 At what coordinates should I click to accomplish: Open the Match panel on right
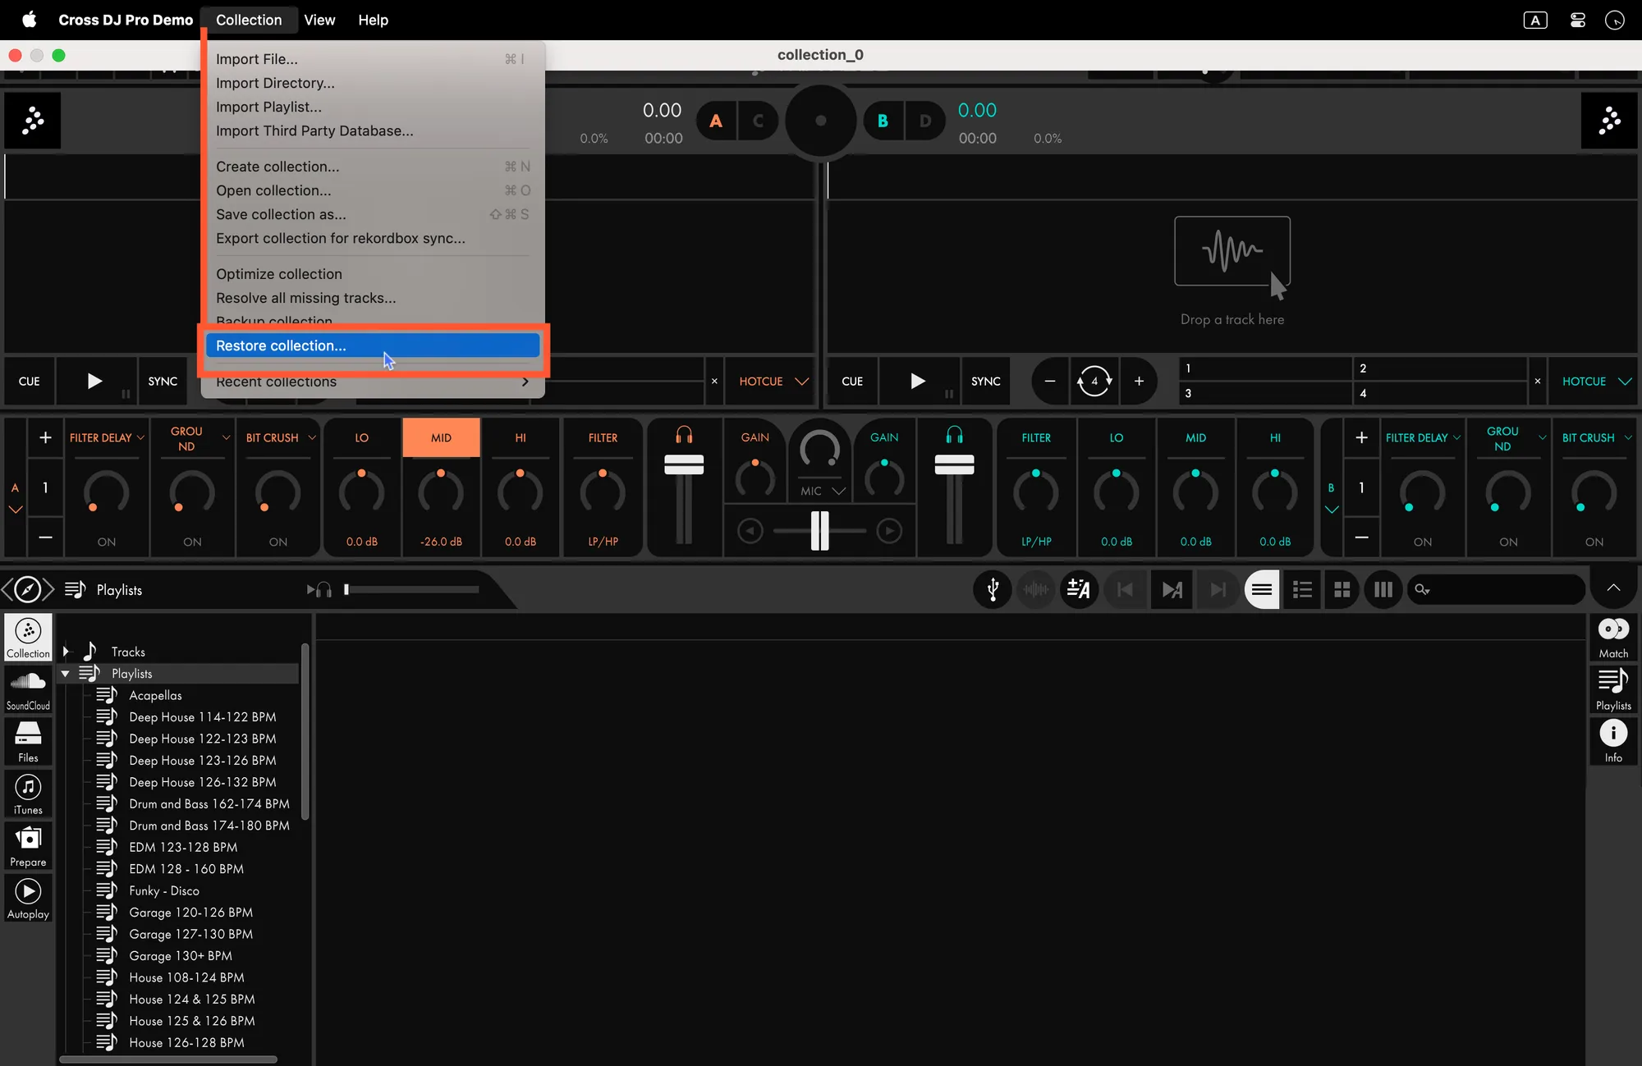click(1612, 638)
